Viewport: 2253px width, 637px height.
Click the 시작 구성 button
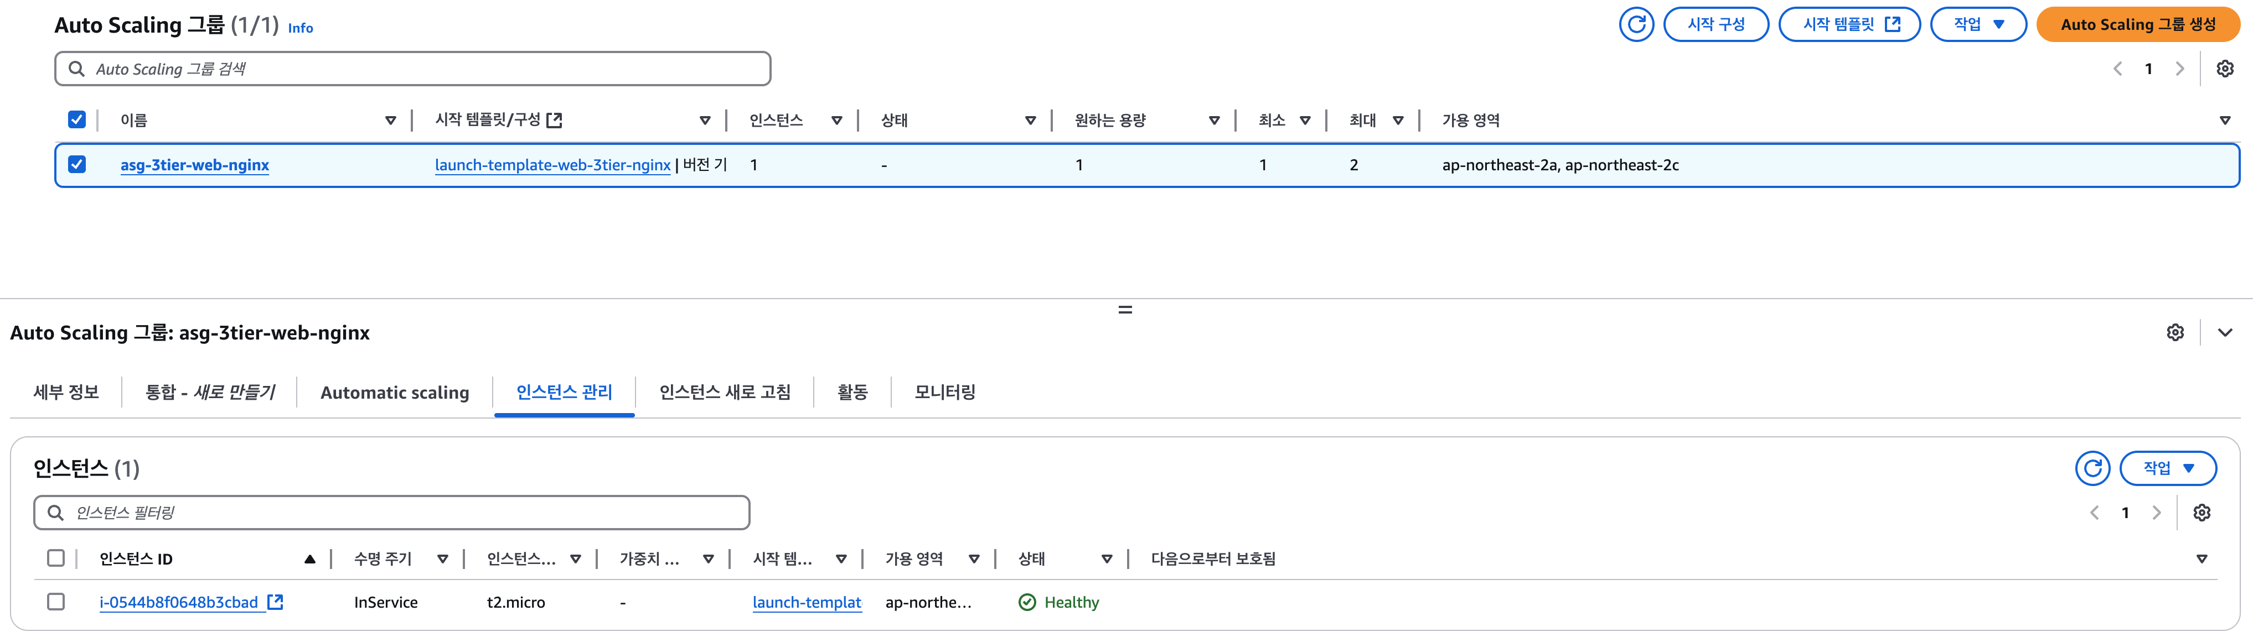[1715, 24]
